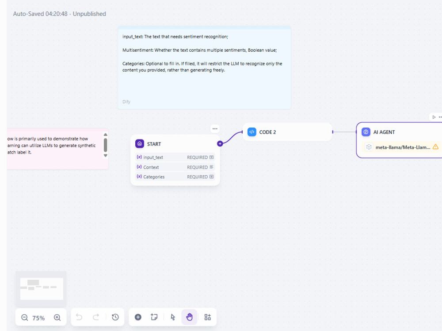Click the Dify author label on note

[126, 102]
